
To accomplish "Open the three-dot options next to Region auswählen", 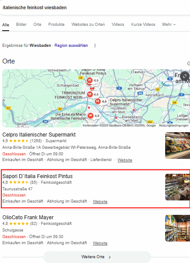I will click(x=95, y=46).
